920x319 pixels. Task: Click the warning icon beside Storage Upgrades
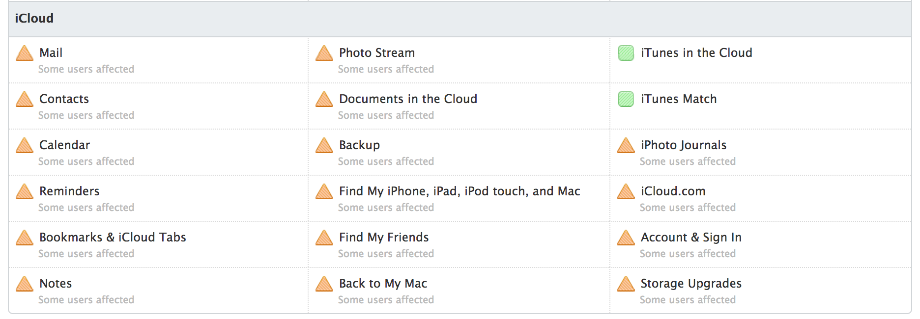coord(626,284)
